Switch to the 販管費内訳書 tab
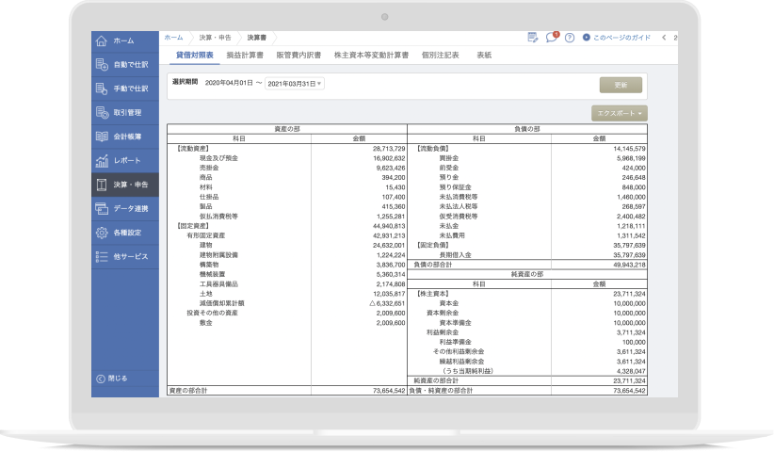This screenshot has height=452, width=774. [298, 56]
